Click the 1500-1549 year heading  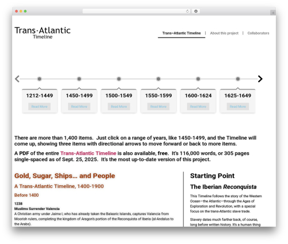[x=119, y=96]
